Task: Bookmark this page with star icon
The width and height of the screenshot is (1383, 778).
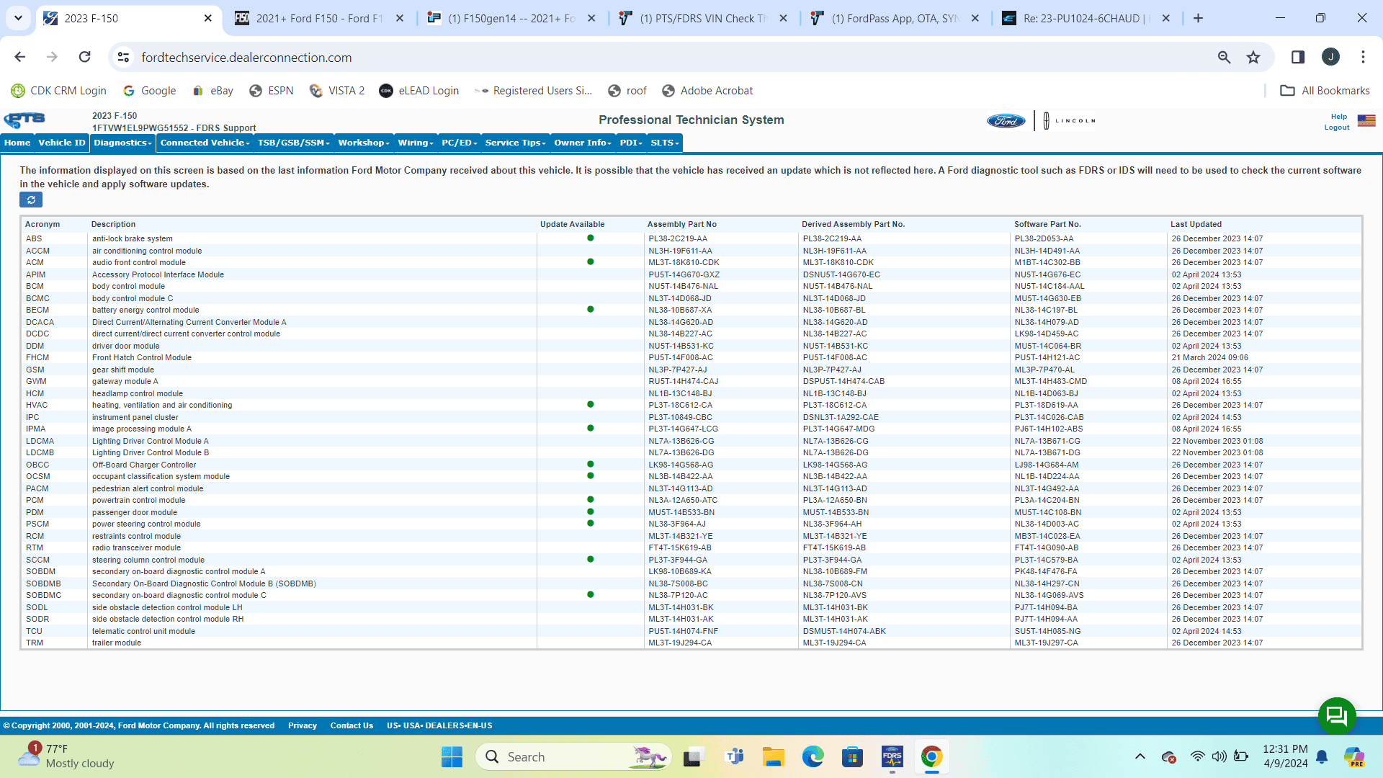Action: [1253, 58]
